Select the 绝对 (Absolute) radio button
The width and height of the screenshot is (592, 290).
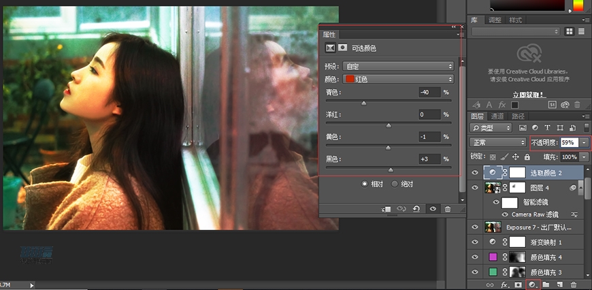395,184
